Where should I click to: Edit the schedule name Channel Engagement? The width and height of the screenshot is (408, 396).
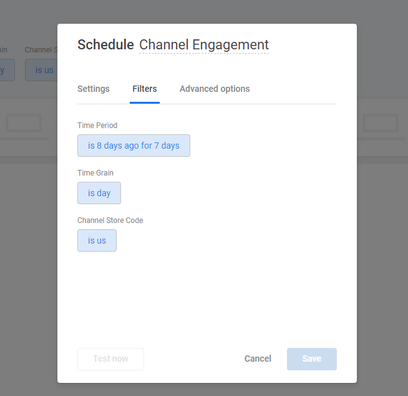point(204,45)
